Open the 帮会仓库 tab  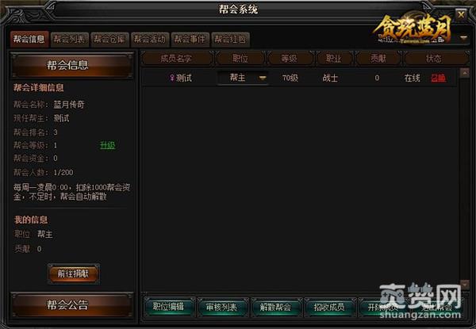(109, 40)
